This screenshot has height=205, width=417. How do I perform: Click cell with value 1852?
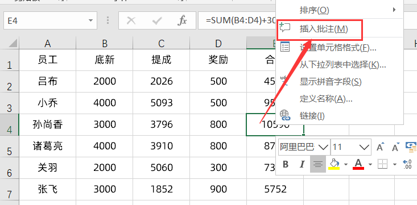[162, 189]
